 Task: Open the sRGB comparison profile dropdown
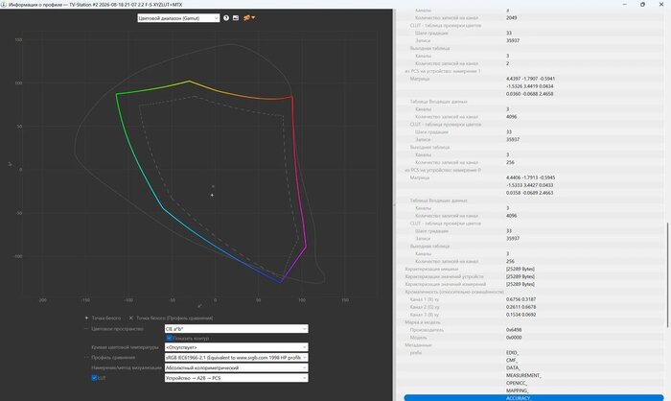click(x=236, y=357)
